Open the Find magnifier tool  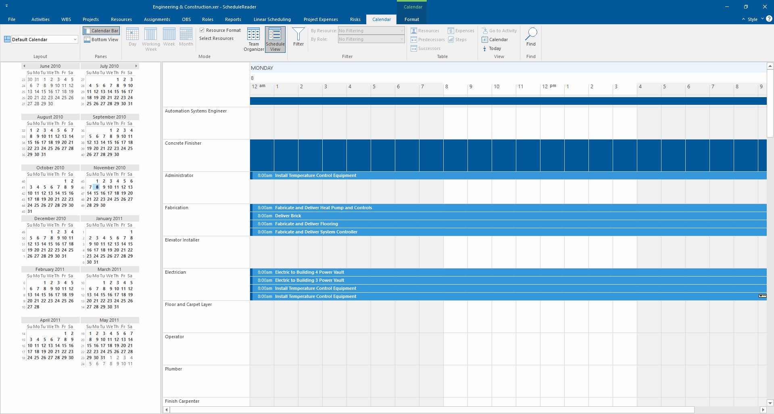[x=531, y=37]
